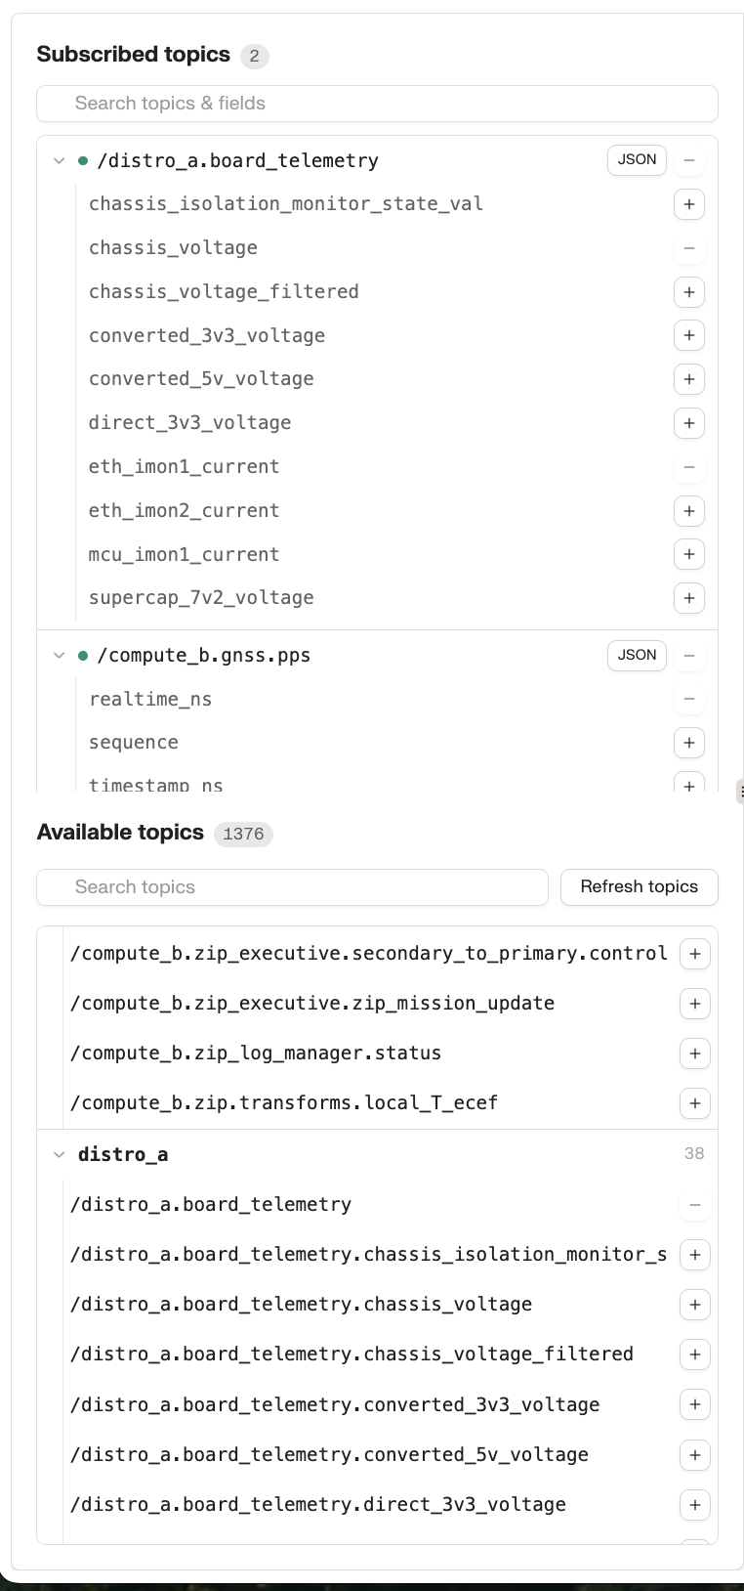Remove chassis_voltage field using minus icon
The image size is (744, 1591).
tap(689, 248)
